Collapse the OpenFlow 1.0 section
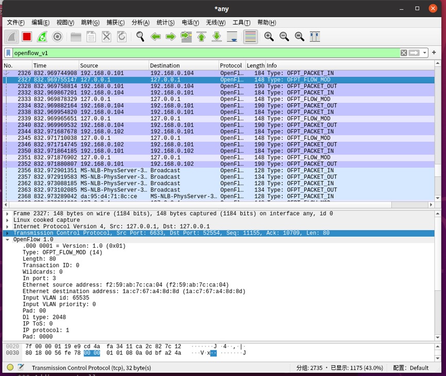The width and height of the screenshot is (446, 376). tap(7, 240)
